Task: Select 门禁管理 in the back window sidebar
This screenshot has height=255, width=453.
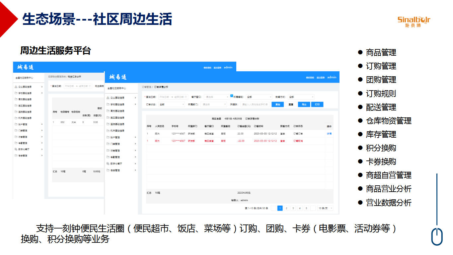Action: [23, 131]
